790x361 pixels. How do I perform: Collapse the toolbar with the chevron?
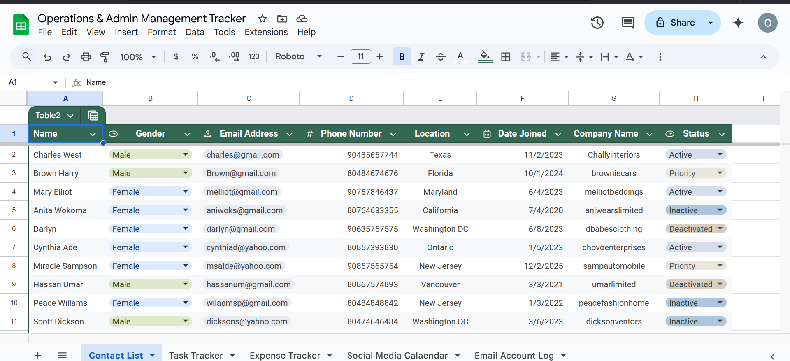point(763,57)
